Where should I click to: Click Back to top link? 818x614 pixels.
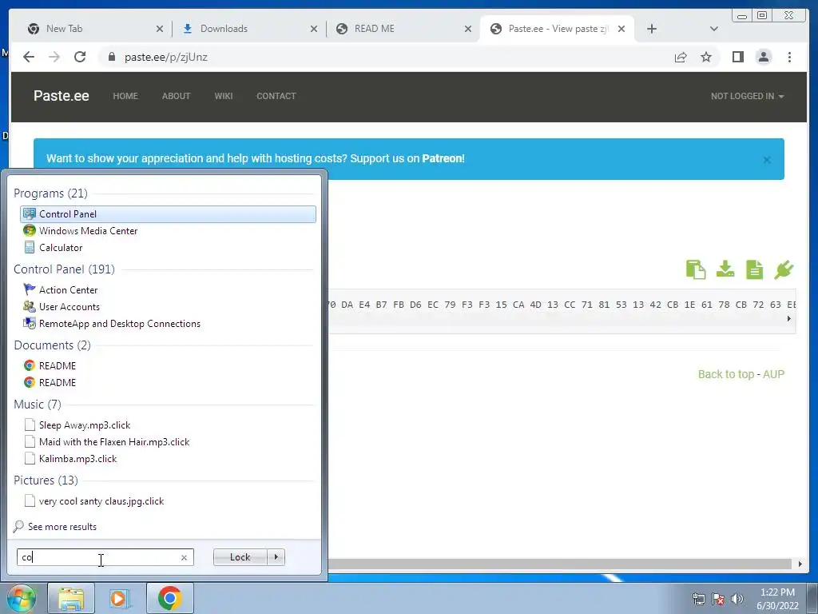726,374
